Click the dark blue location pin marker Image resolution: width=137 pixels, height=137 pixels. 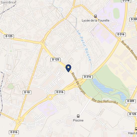[68, 68]
